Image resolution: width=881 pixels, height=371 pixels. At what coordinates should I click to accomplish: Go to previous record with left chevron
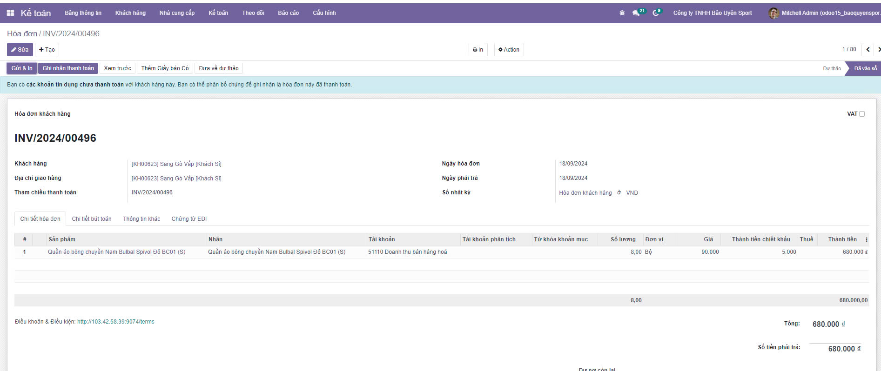pyautogui.click(x=868, y=49)
